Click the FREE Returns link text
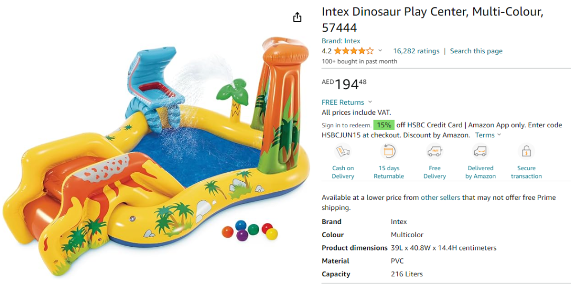The height and width of the screenshot is (289, 571). pos(343,102)
